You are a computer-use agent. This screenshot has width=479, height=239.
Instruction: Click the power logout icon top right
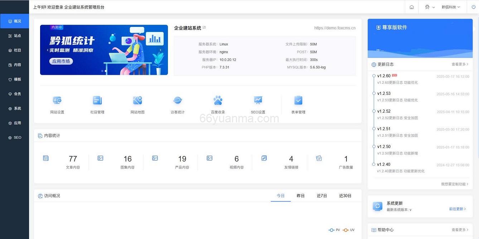coord(473,6)
